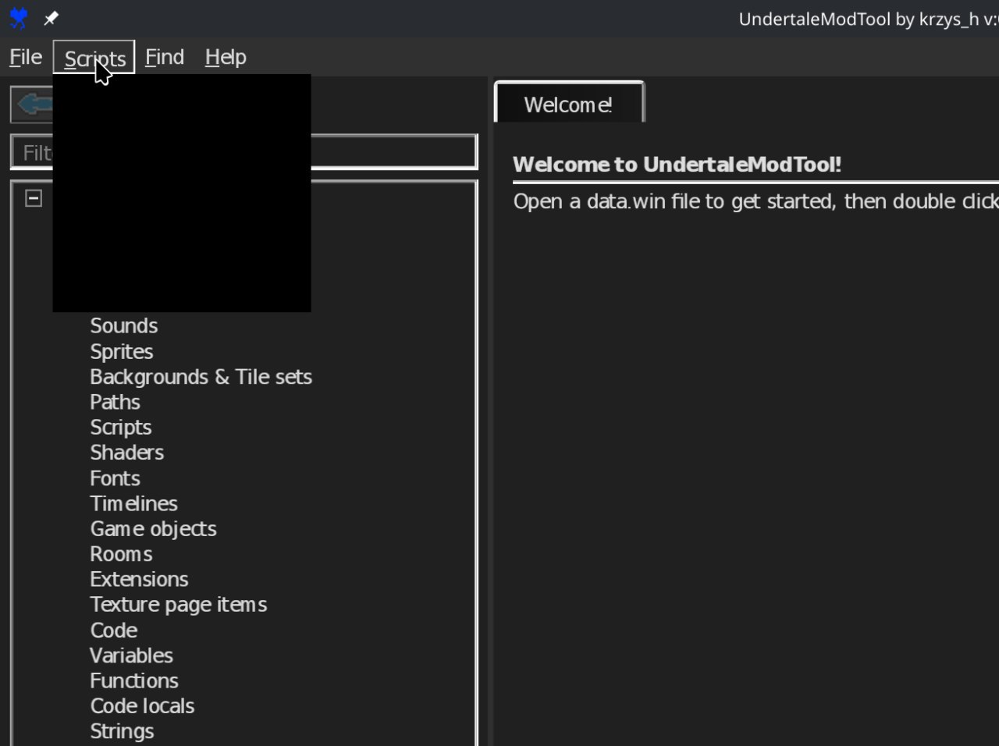The image size is (999, 746).
Task: Select Rooms in resource tree
Action: 122,554
